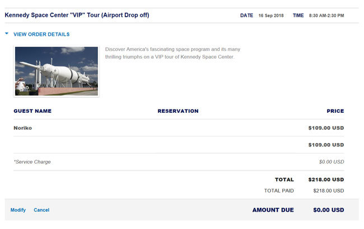The width and height of the screenshot is (364, 229).
Task: Click the Service Charge label
Action: pyautogui.click(x=32, y=162)
